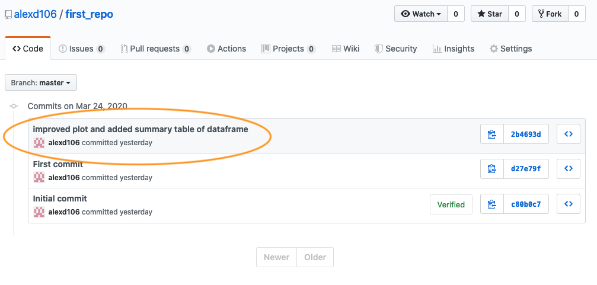
Task: Star the first_repo repository
Action: point(489,14)
